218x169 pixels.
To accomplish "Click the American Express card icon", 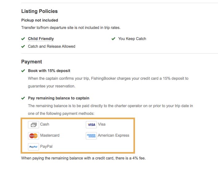I will 91,136.
